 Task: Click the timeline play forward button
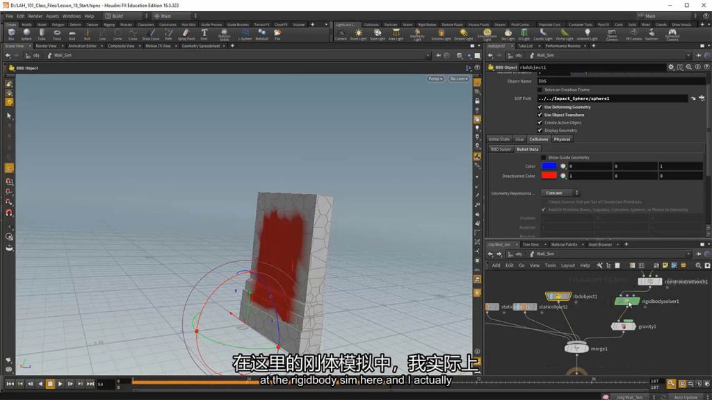click(60, 383)
